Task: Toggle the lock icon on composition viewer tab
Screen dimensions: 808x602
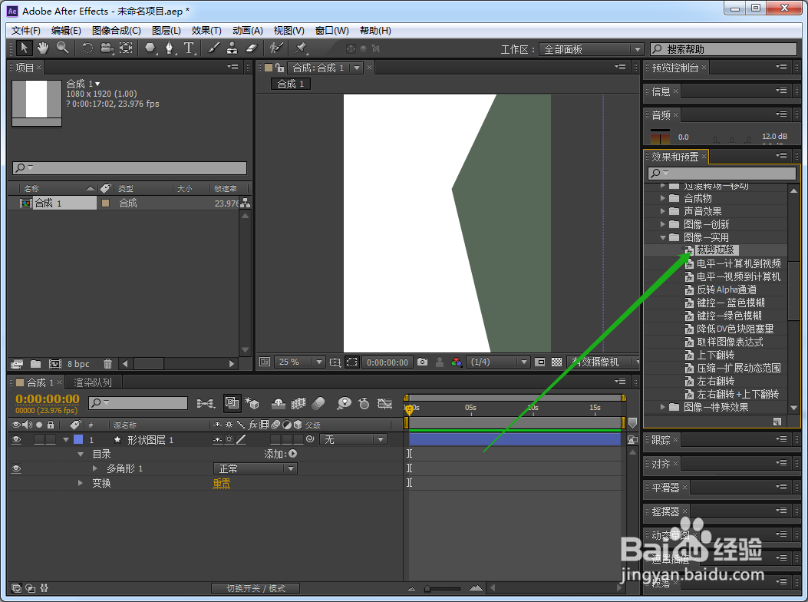Action: 280,68
